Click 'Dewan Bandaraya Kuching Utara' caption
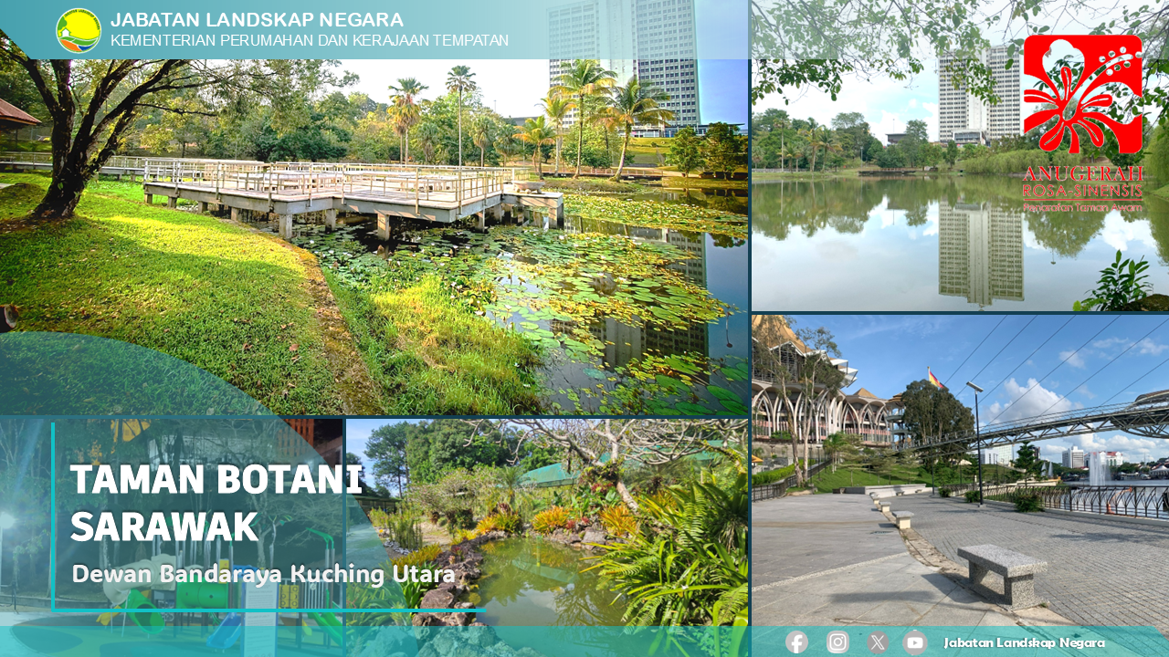Screen dimensions: 1169x657 (x=263, y=574)
